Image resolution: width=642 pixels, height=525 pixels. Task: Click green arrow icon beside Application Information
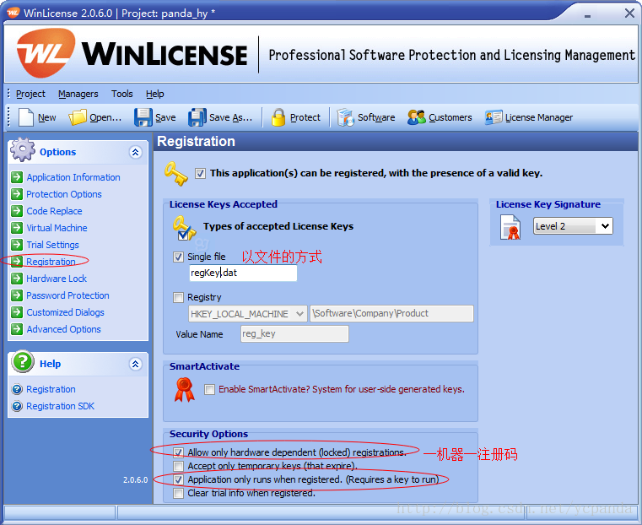(17, 177)
